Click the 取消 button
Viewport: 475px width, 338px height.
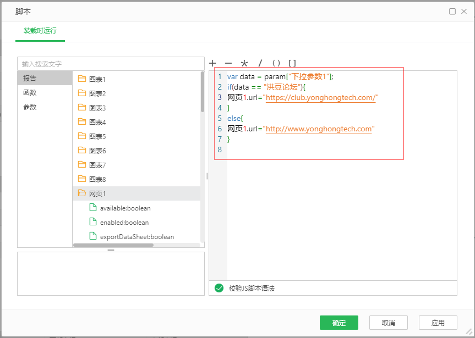[x=389, y=323]
